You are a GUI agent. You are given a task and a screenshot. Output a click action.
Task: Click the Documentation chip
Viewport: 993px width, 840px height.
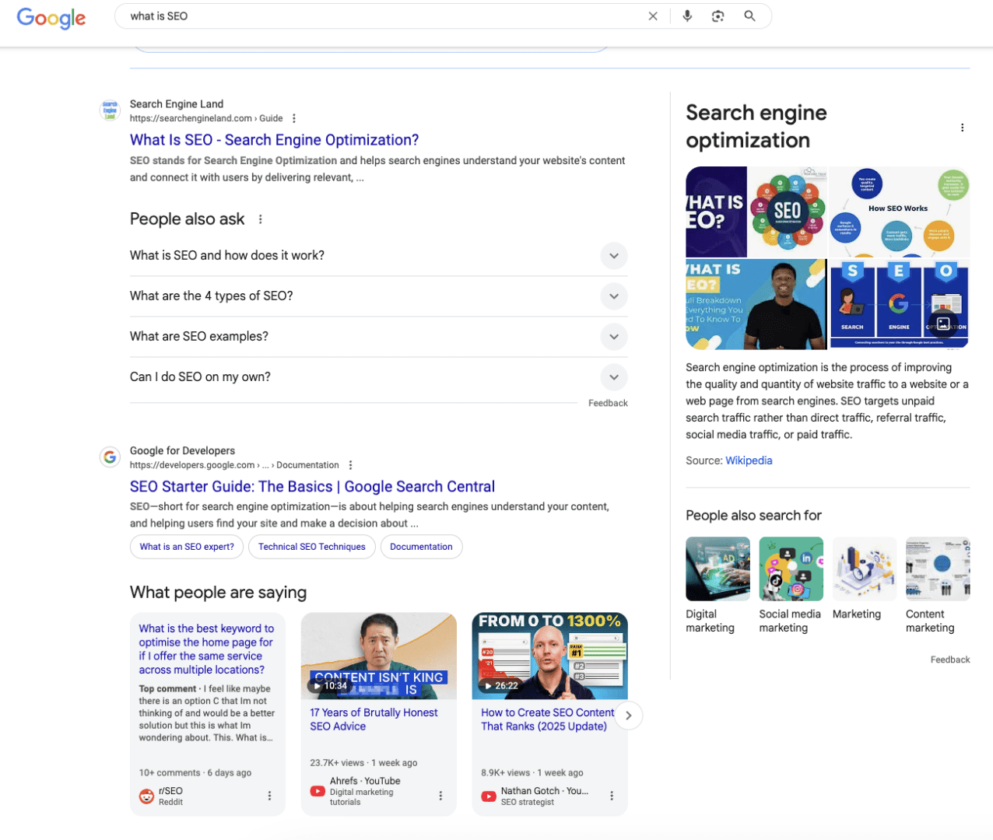click(421, 547)
